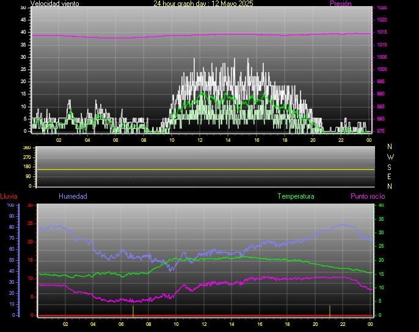Select the magenta "Punto rocío" legend label
The width and height of the screenshot is (419, 332).
click(368, 196)
